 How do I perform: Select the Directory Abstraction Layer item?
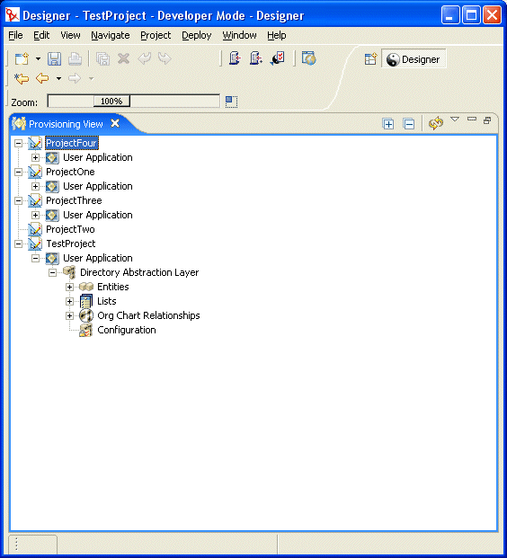139,272
